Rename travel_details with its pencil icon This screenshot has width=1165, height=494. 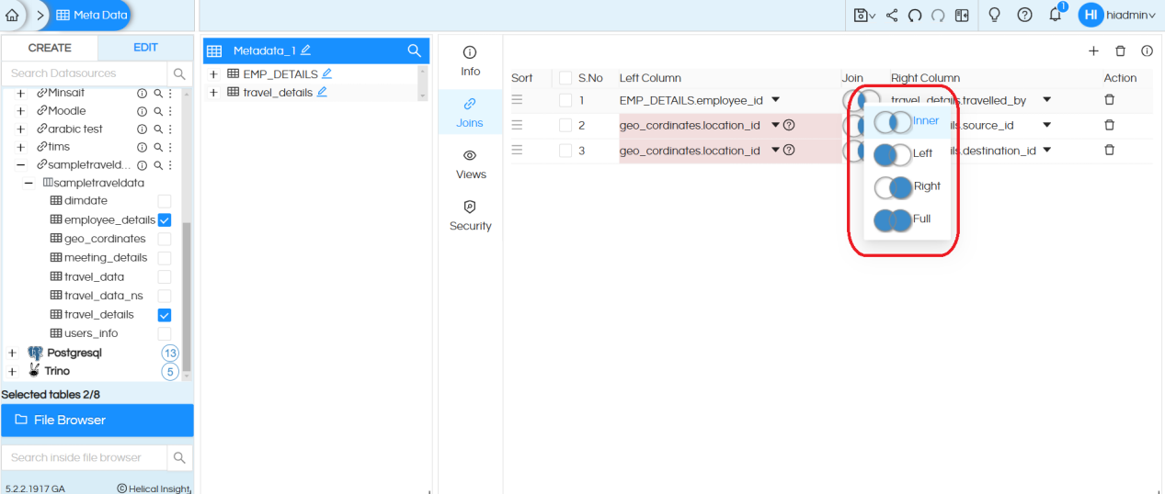[x=322, y=92]
